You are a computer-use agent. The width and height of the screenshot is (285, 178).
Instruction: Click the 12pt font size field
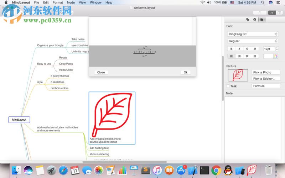pyautogui.click(x=269, y=49)
